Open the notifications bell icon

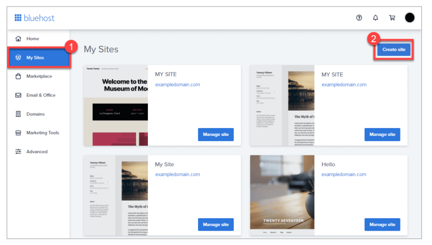pyautogui.click(x=375, y=18)
